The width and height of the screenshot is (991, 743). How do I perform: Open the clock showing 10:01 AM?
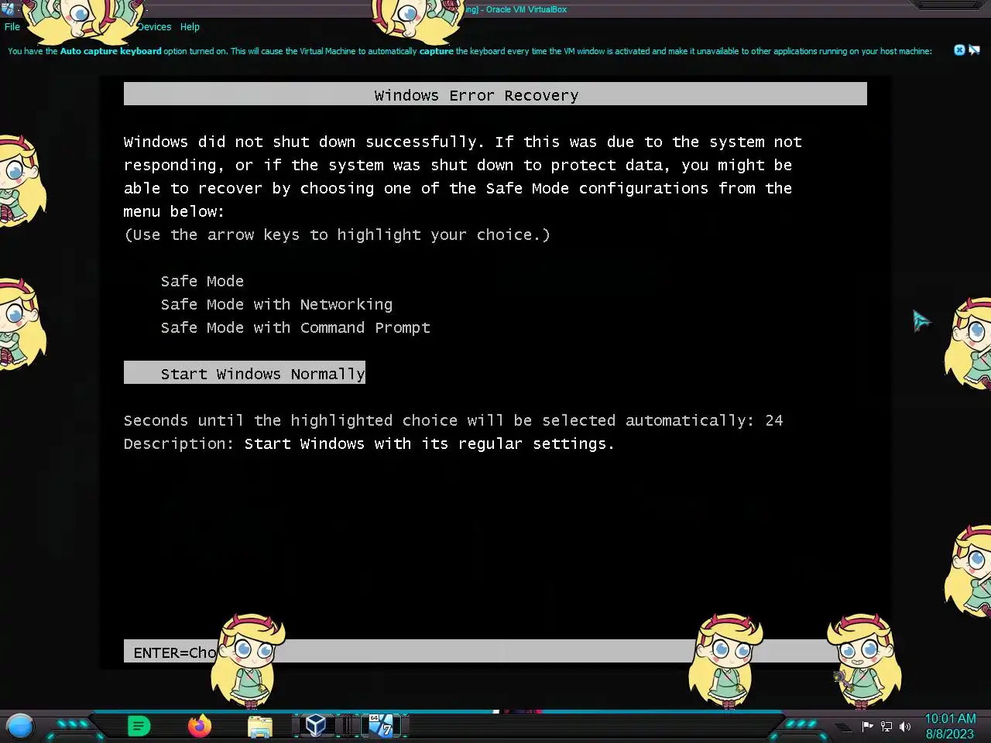click(950, 726)
